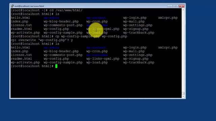This screenshot has height=121, width=216.
Task: Click 'wp-trackback.php' in the first ls listing
Action: 139,33
